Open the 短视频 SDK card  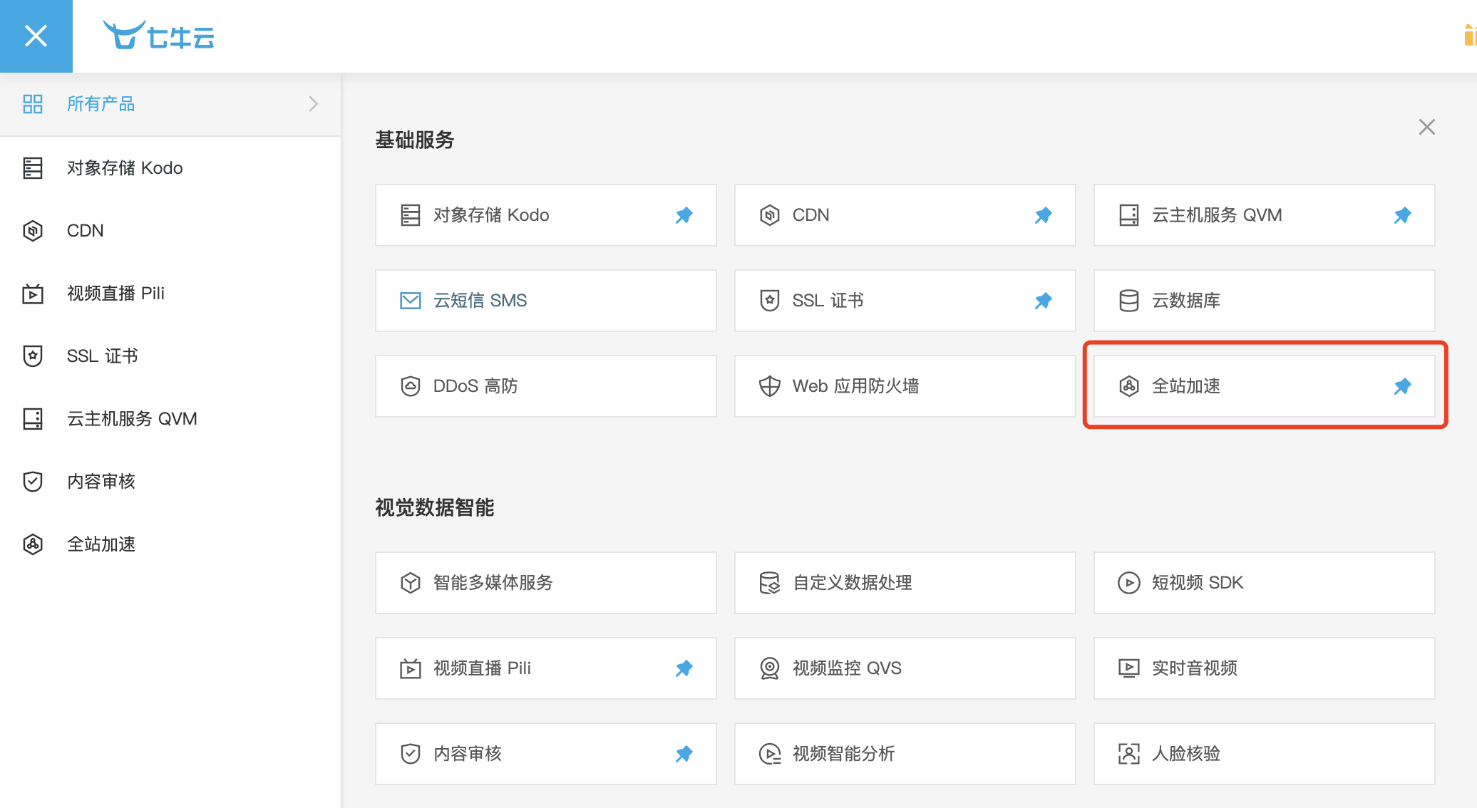coord(1265,583)
